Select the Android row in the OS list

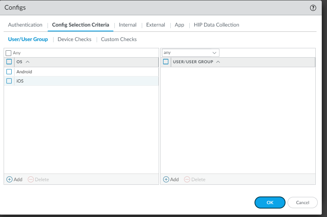(81, 72)
